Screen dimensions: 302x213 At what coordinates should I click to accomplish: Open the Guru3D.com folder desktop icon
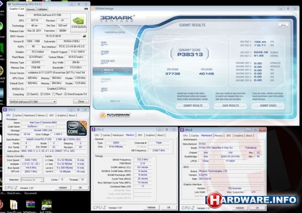[14, 205]
